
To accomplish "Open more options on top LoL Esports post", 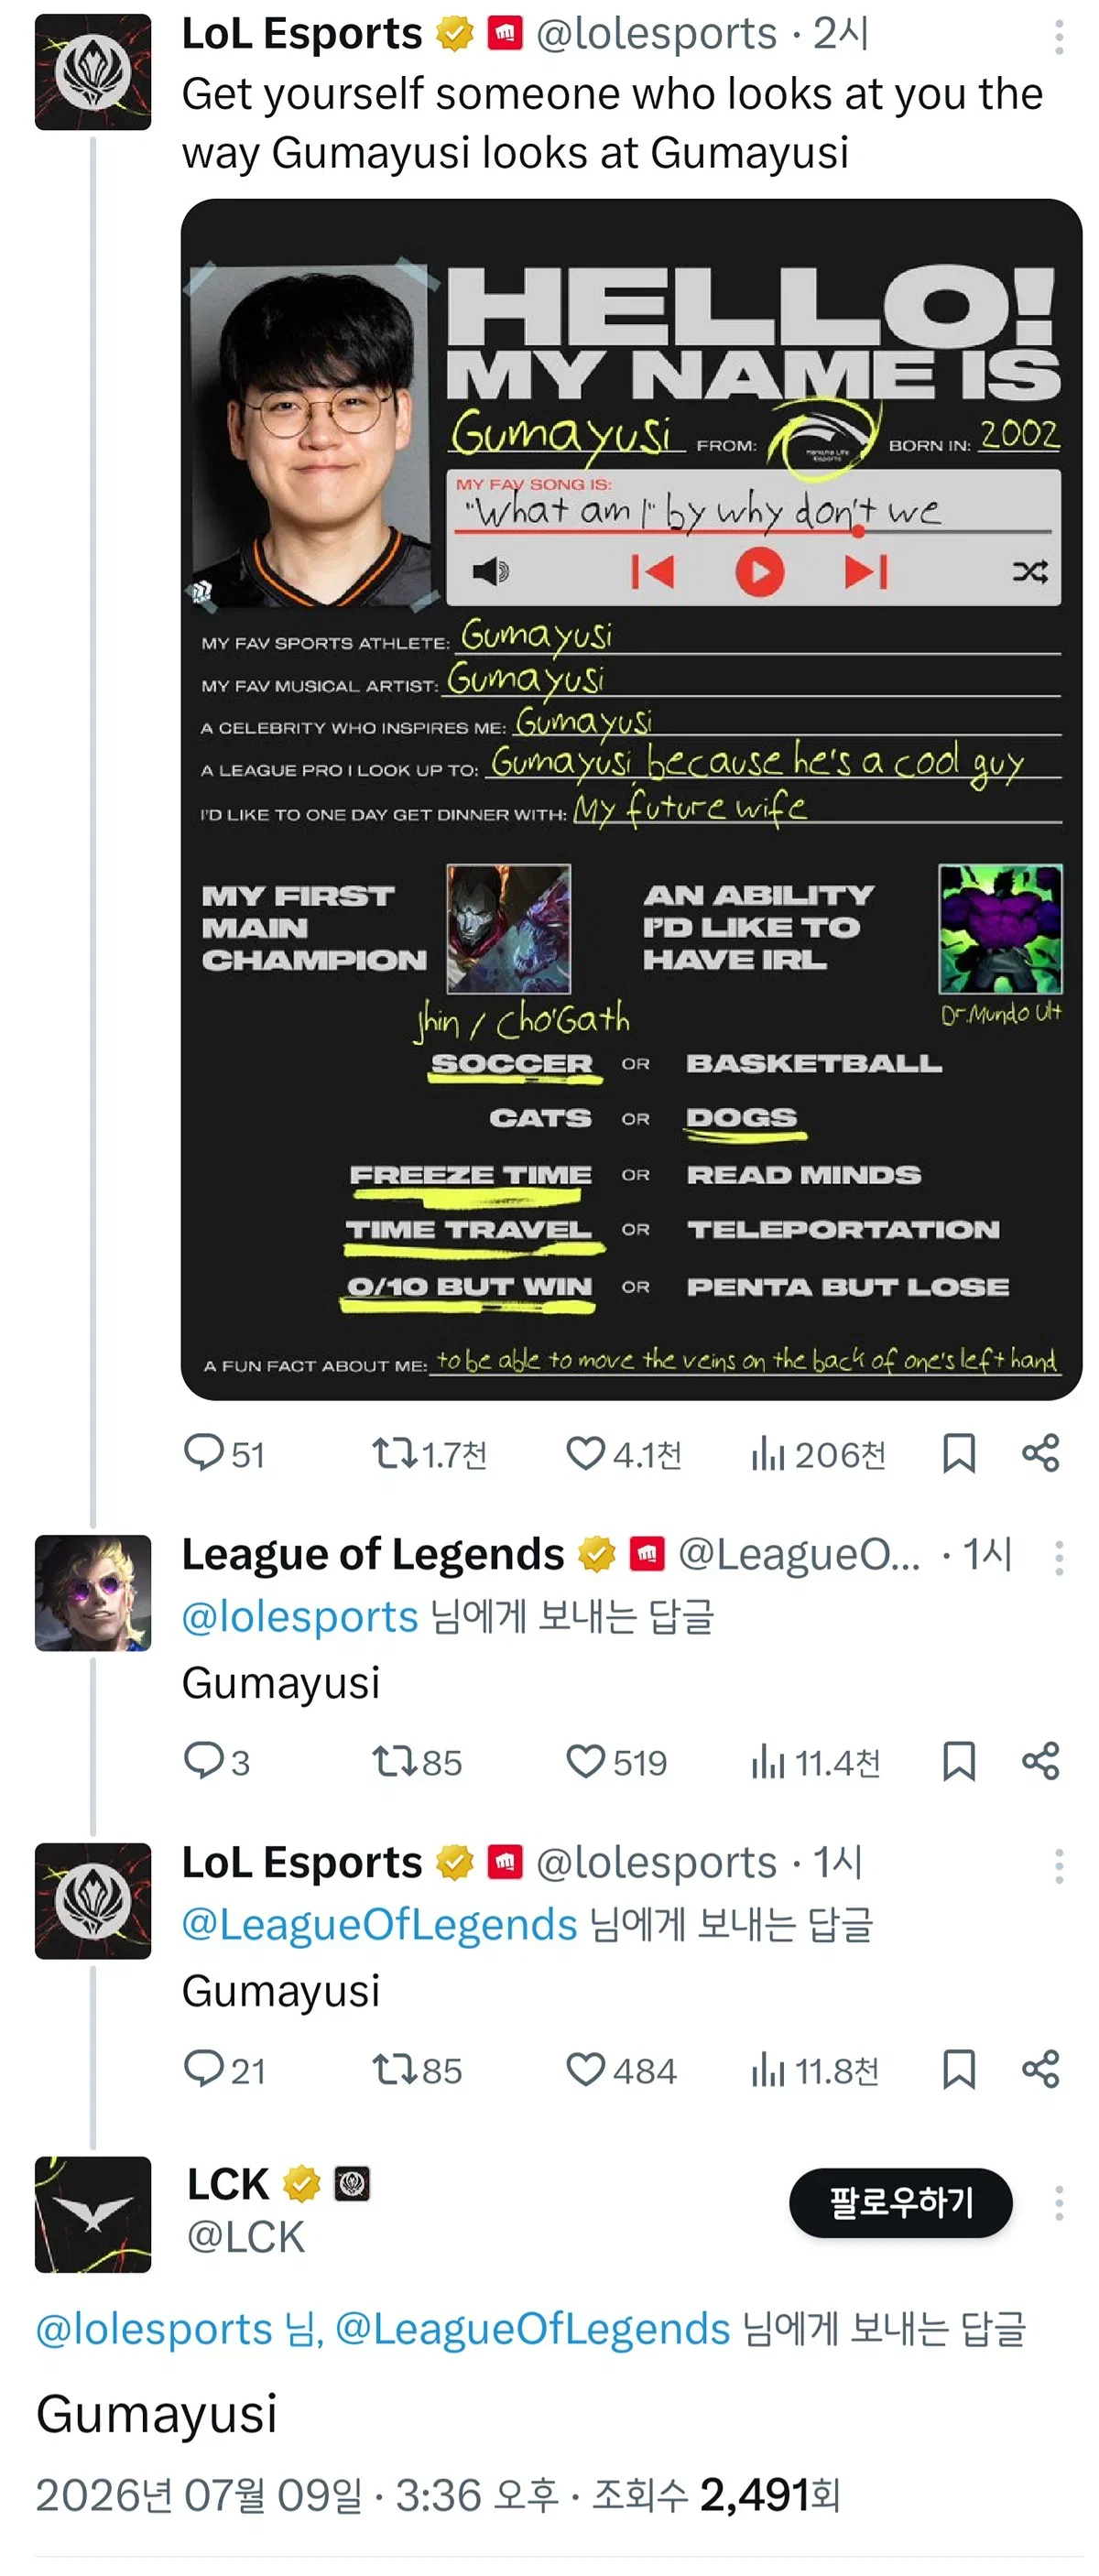I will tap(1058, 37).
